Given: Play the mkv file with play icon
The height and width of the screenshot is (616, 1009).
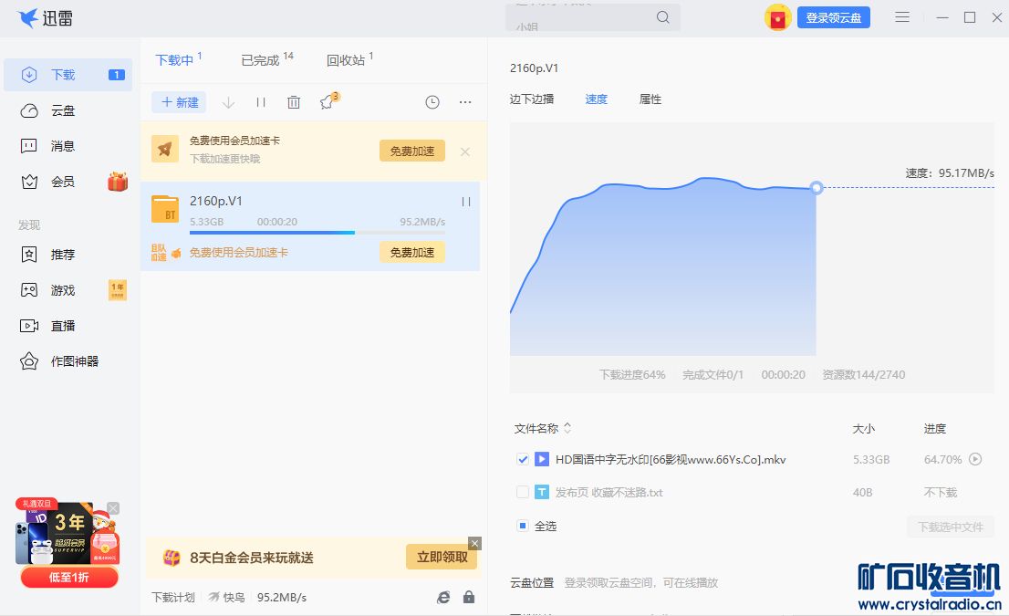Looking at the screenshot, I should (975, 459).
